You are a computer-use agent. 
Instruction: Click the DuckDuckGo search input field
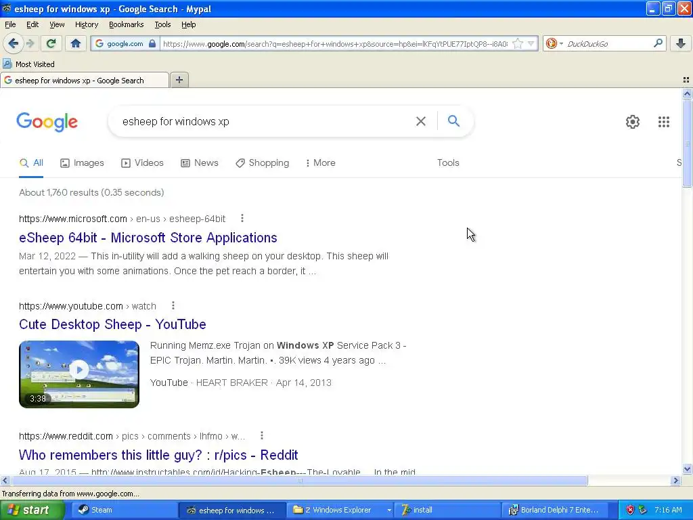tap(608, 44)
